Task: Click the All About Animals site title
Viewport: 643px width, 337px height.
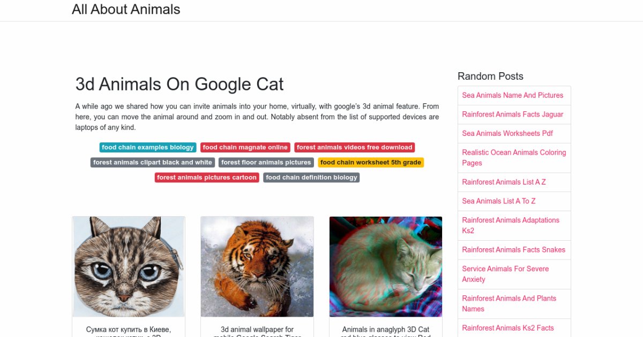Action: point(126,10)
